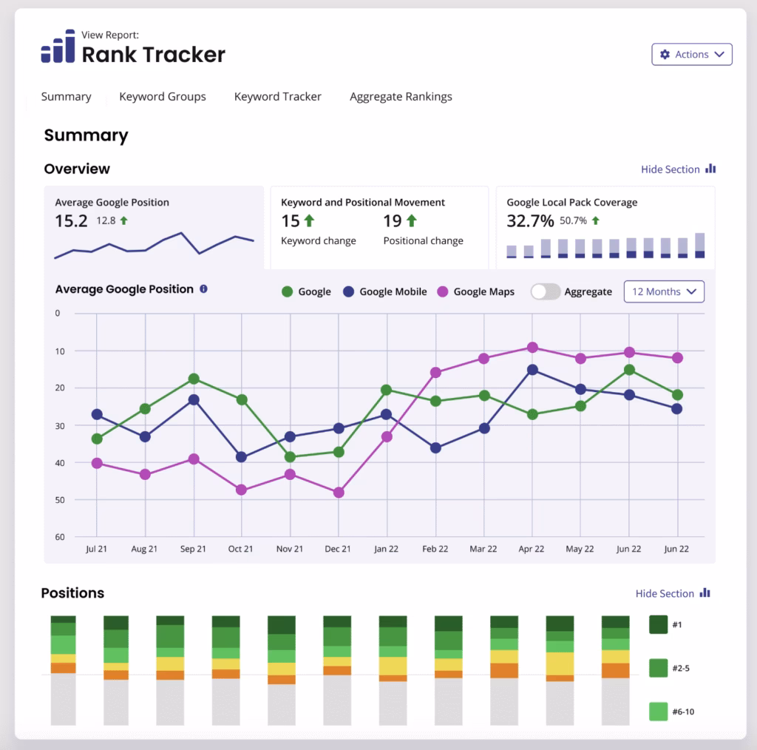The height and width of the screenshot is (750, 757).
Task: Open the 12 Months dropdown
Action: coord(663,291)
